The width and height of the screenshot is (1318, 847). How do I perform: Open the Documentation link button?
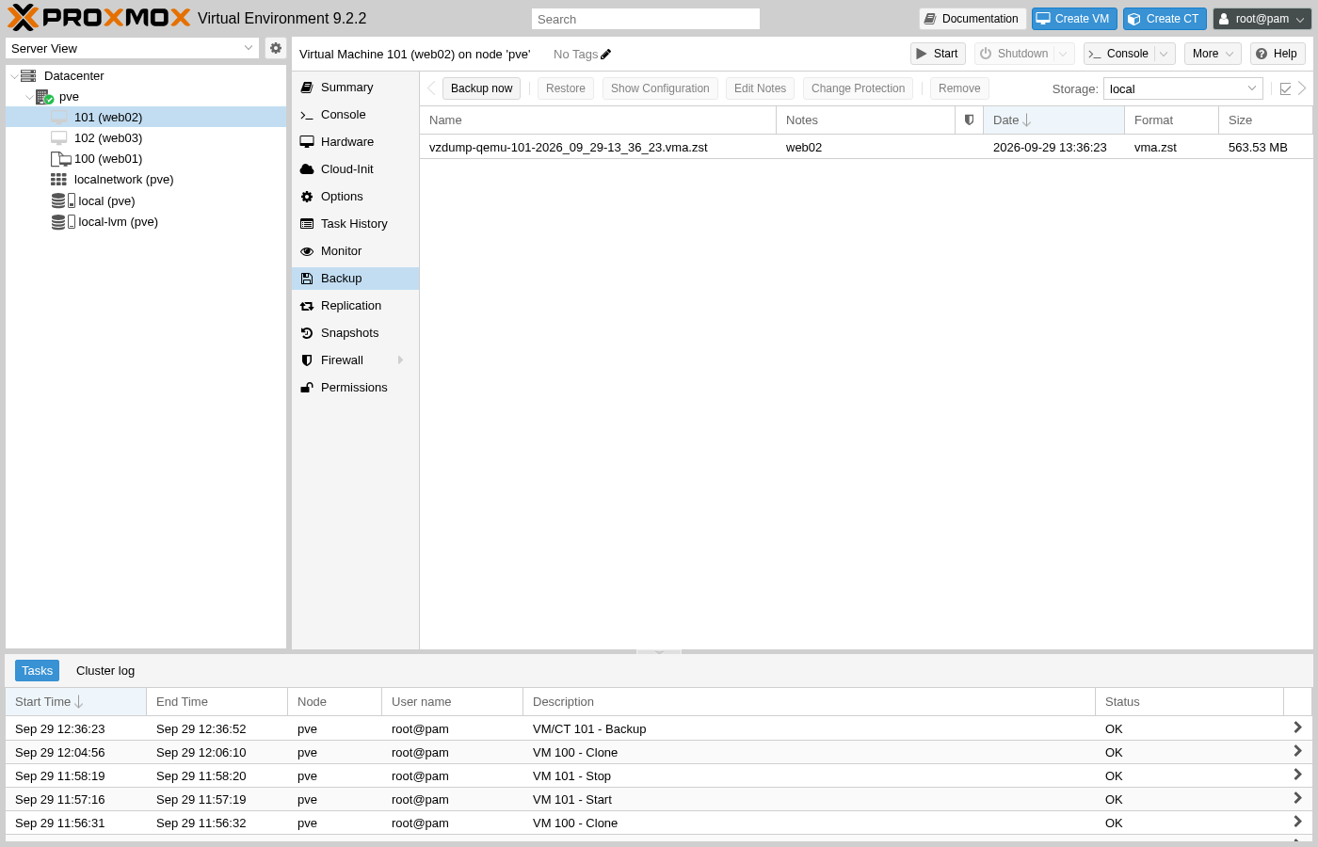tap(972, 19)
